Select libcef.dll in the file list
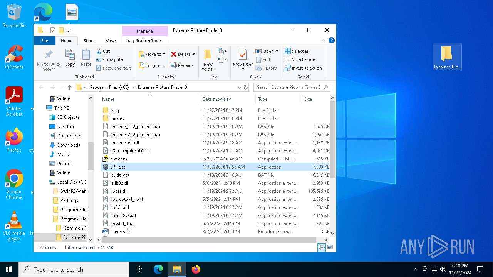Image resolution: width=493 pixels, height=277 pixels. pyautogui.click(x=215, y=191)
